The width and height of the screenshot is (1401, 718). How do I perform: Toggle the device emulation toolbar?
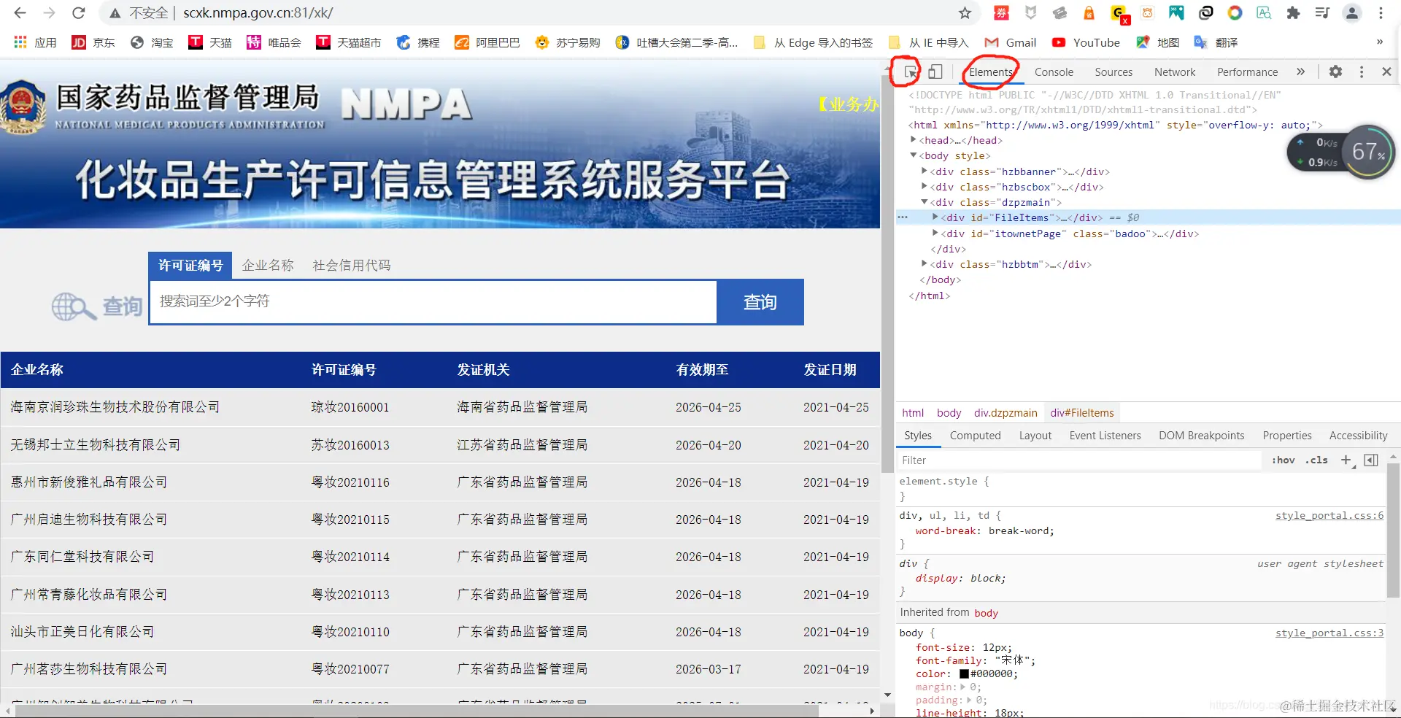click(936, 72)
